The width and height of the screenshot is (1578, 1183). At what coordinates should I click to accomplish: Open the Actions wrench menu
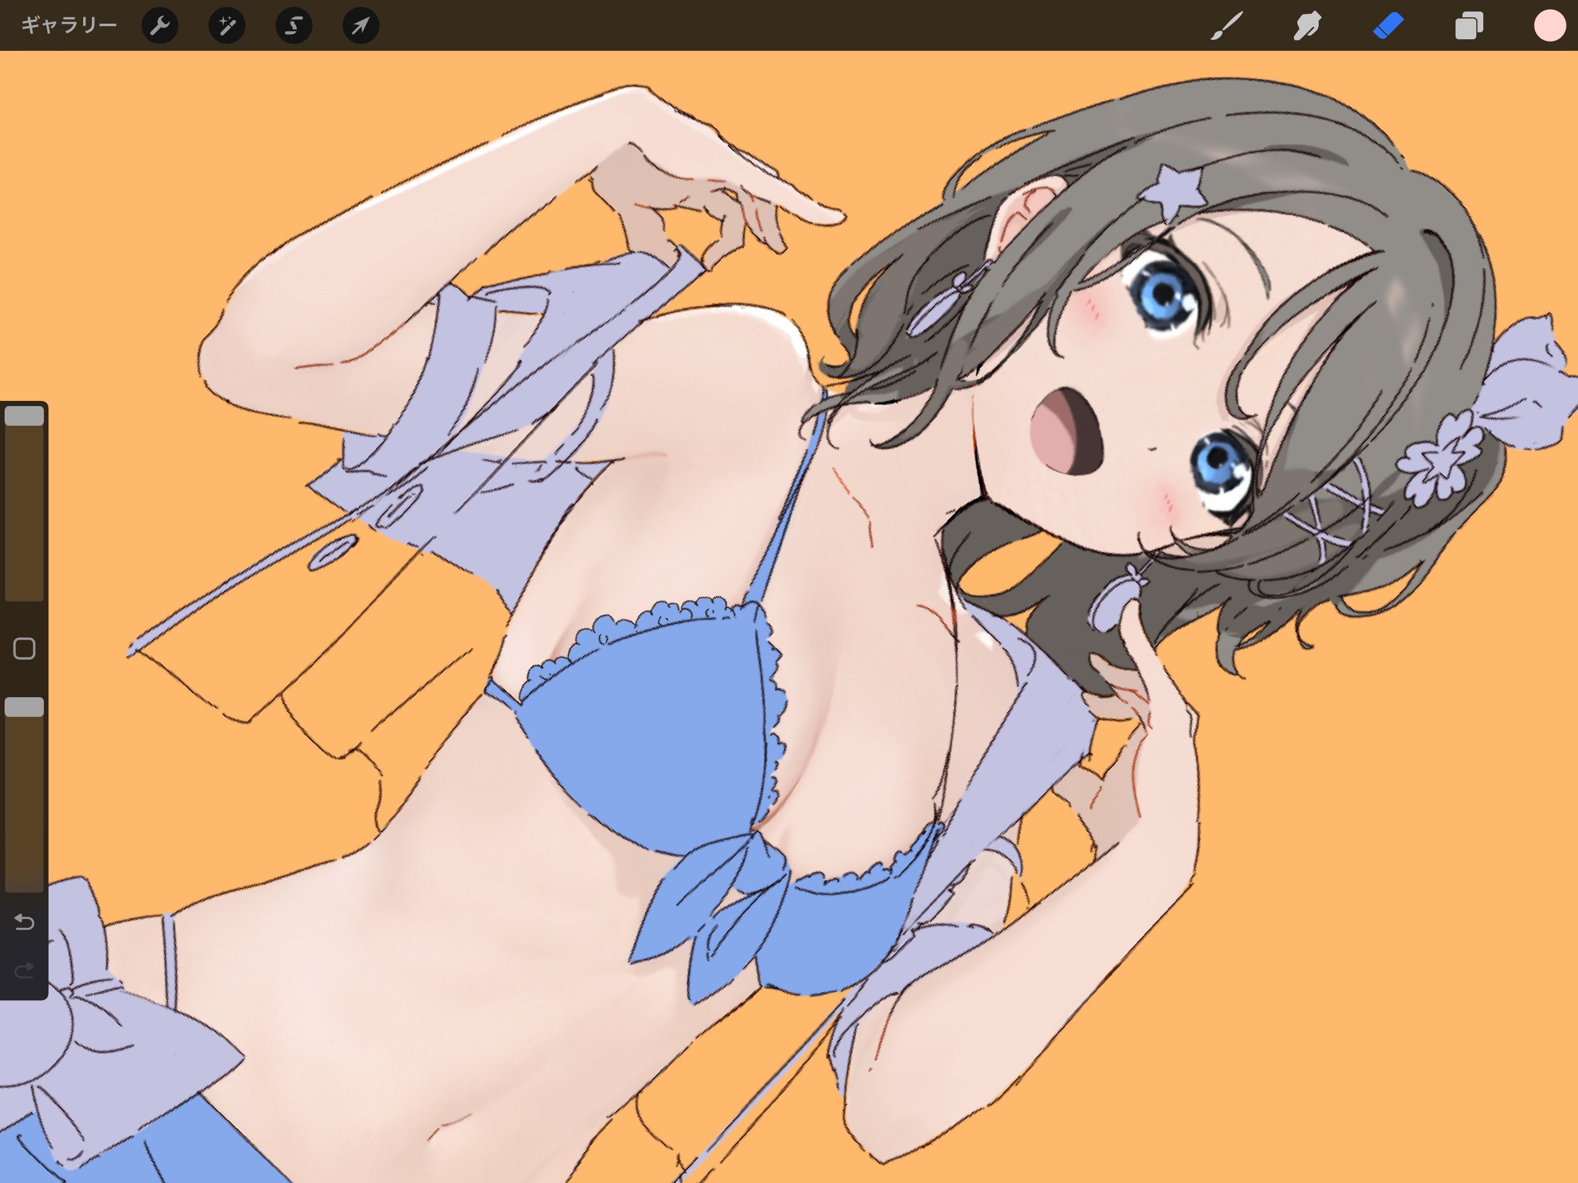160,27
